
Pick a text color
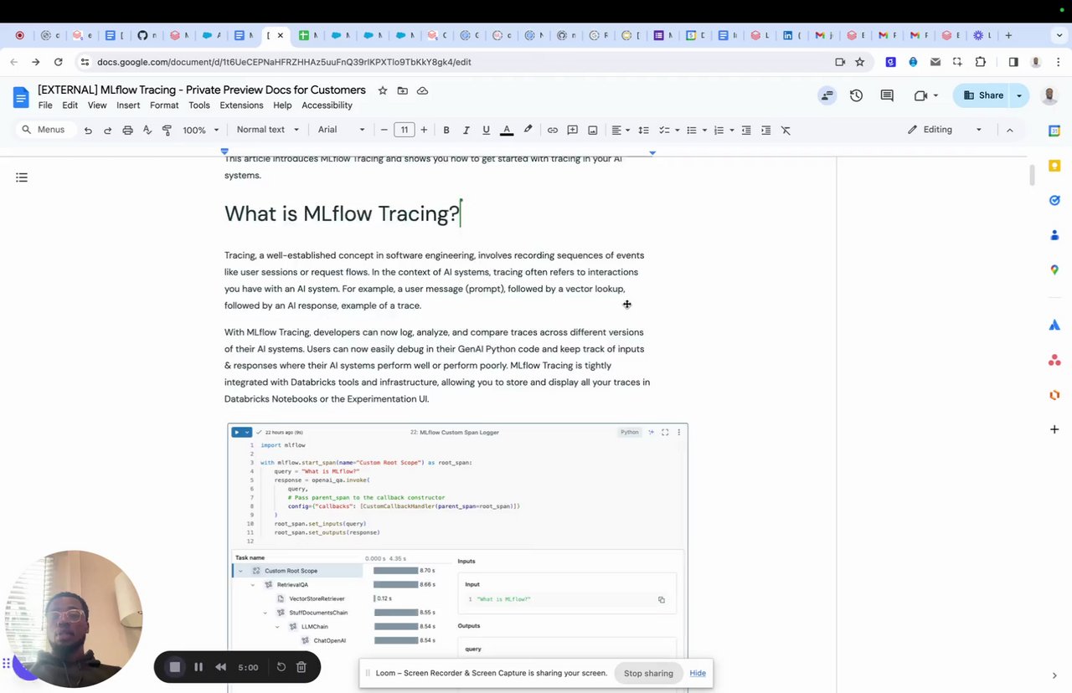click(507, 130)
